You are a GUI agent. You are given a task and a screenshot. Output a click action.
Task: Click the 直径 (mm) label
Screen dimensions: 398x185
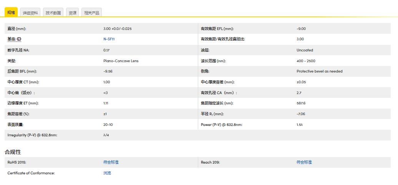(17, 29)
